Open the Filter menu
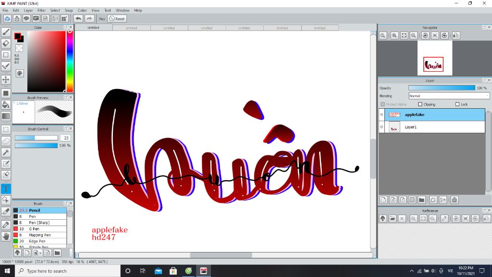The image size is (492, 277). point(41,11)
